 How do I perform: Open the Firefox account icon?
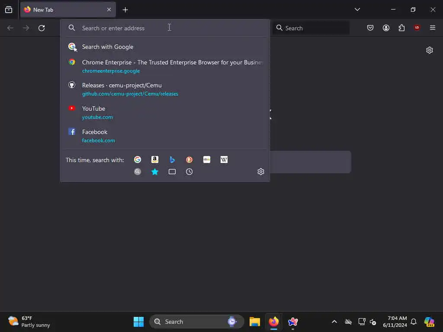coord(386,28)
